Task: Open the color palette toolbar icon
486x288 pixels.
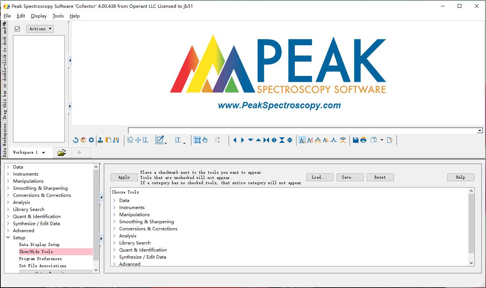Action: click(x=83, y=140)
